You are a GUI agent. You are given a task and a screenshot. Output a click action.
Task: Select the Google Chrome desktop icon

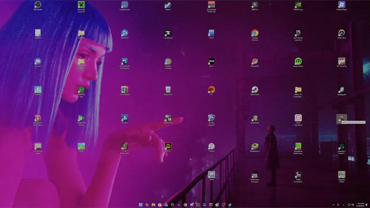coord(255,35)
